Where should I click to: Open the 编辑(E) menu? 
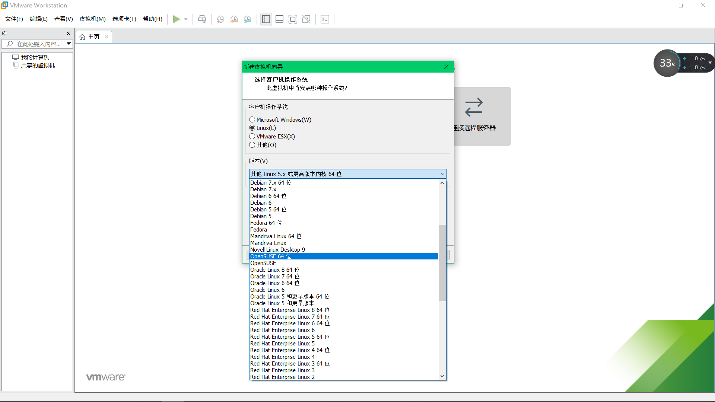[39, 19]
